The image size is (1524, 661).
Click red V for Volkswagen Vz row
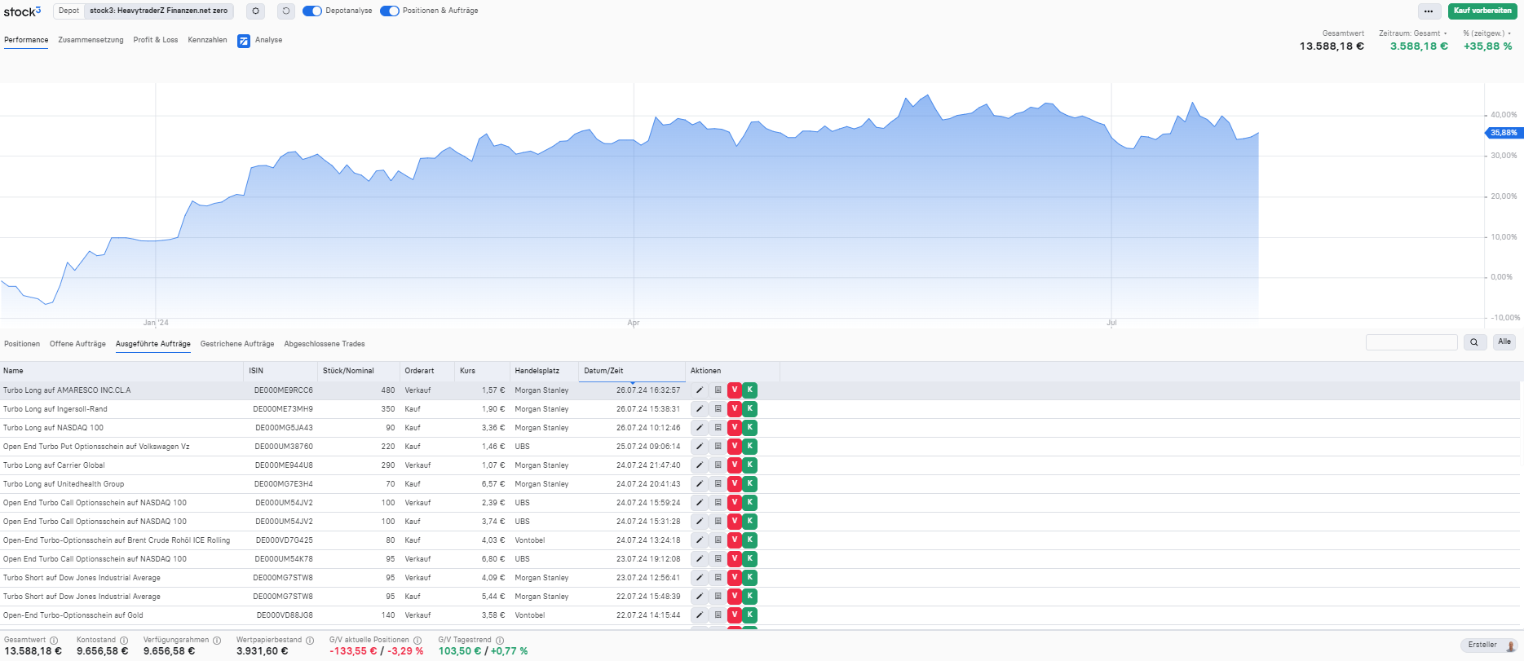coord(734,447)
